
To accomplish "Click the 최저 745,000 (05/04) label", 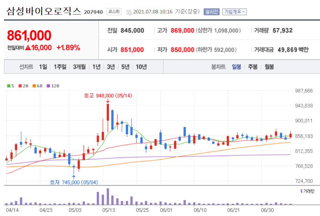I will tap(74, 182).
